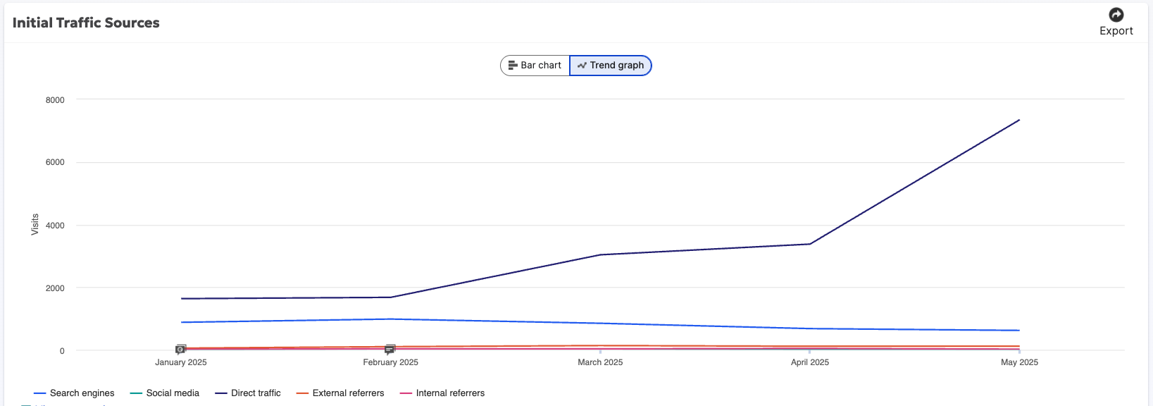Click the Export arrow icon
Screen dimensions: 1153x406
point(1116,15)
